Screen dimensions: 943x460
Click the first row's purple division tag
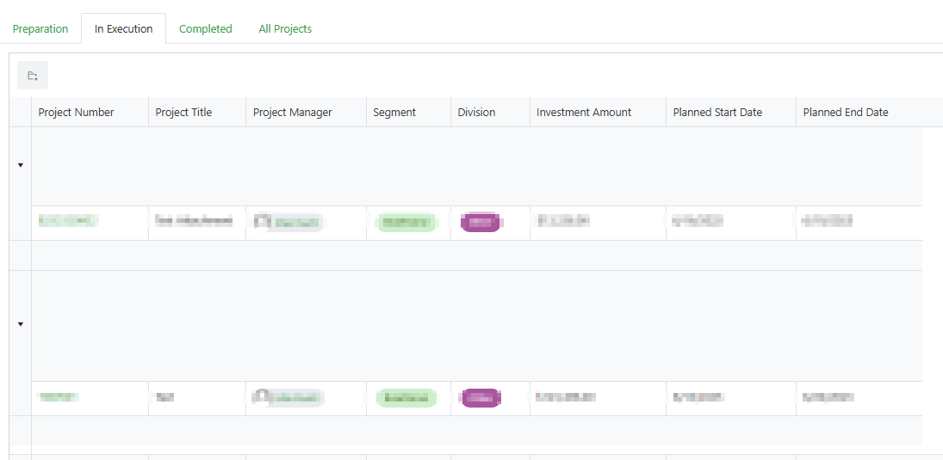[481, 223]
